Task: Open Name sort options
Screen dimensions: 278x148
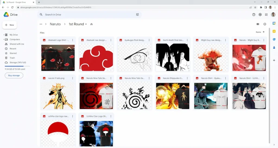Action: (x=258, y=32)
